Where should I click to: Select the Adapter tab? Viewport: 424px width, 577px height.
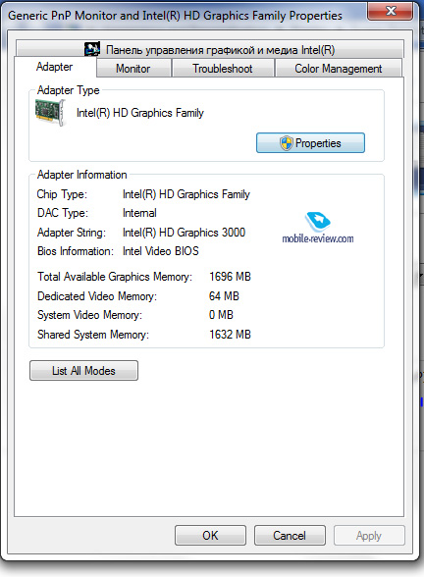click(x=55, y=67)
